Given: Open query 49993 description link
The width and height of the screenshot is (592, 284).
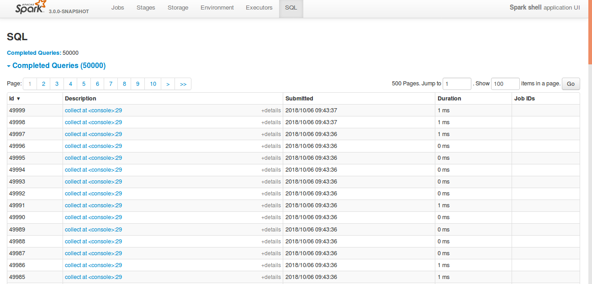Looking at the screenshot, I should click(x=93, y=182).
